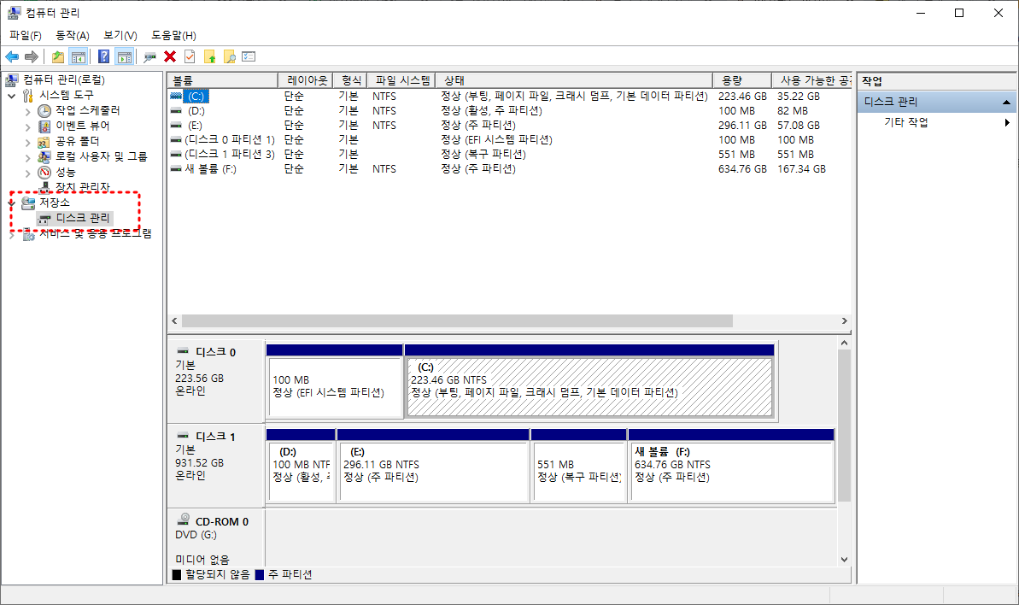Click horizontal scrollbar left arrow in volume list
This screenshot has width=1019, height=605.
click(x=174, y=321)
